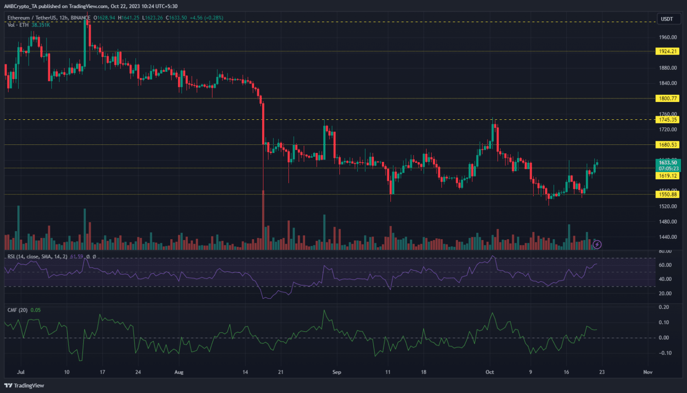The width and height of the screenshot is (687, 393).
Task: Click the TradingView logo at bottom left
Action: 24,385
